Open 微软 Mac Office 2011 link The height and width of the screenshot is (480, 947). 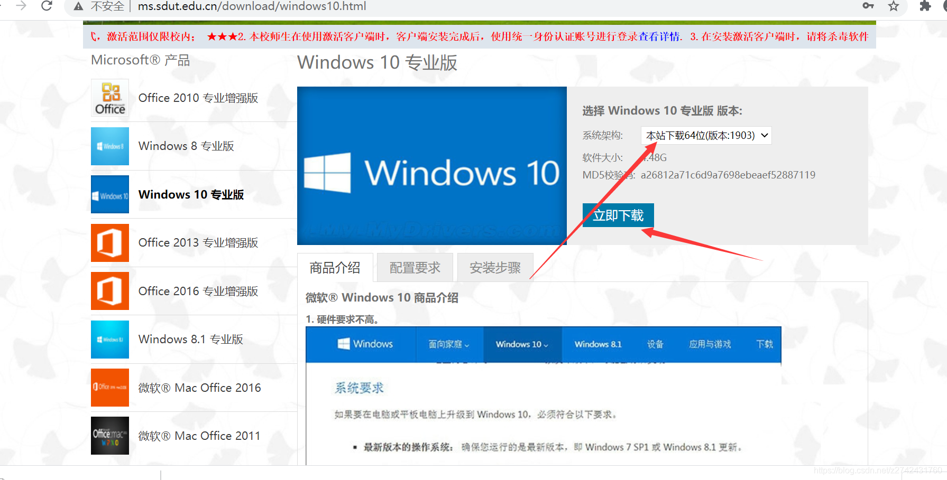click(x=199, y=436)
